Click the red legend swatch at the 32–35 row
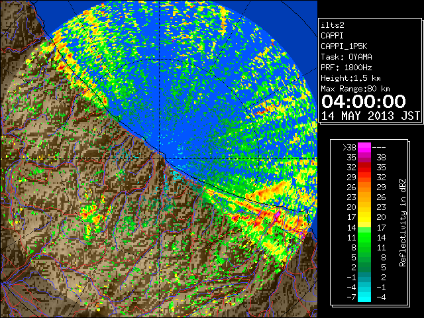The width and height of the screenshot is (424, 318). coord(364,168)
